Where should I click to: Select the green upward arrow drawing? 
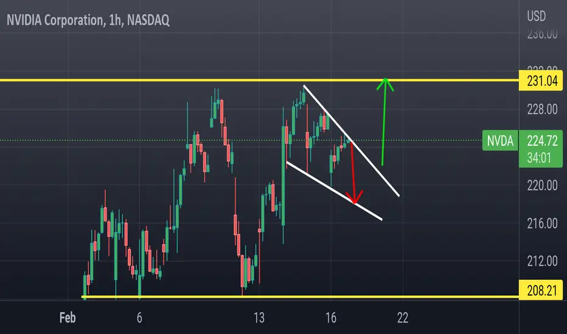[384, 121]
